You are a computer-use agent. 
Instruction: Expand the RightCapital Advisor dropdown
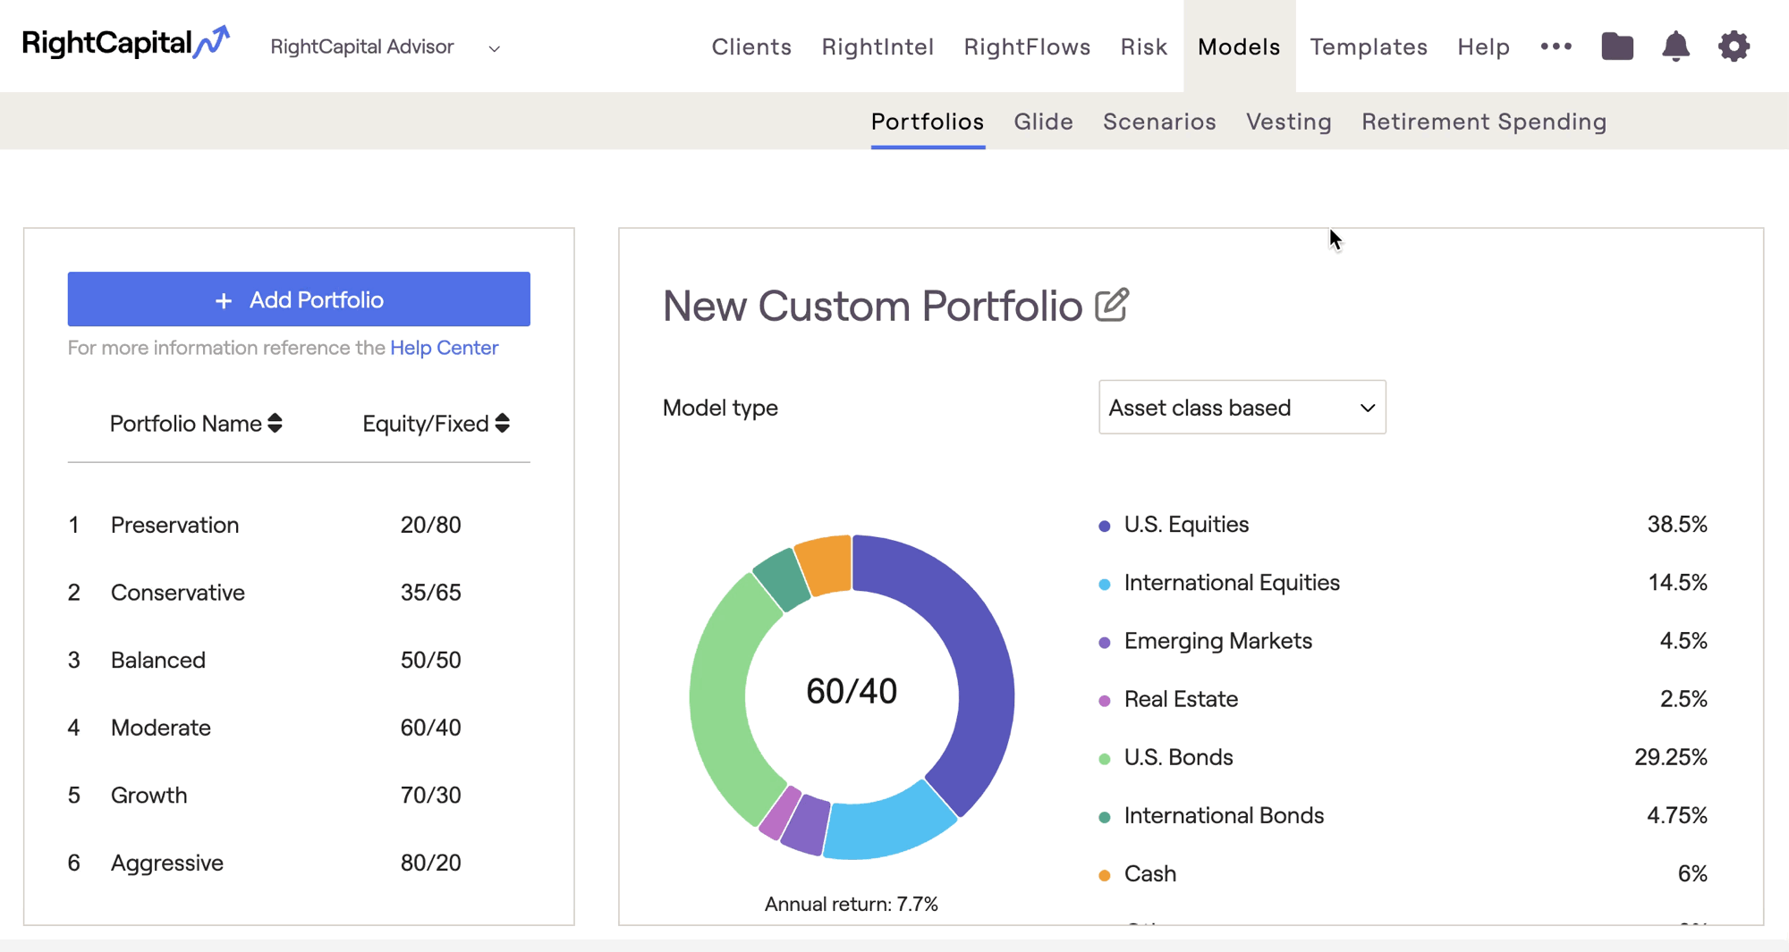point(494,48)
